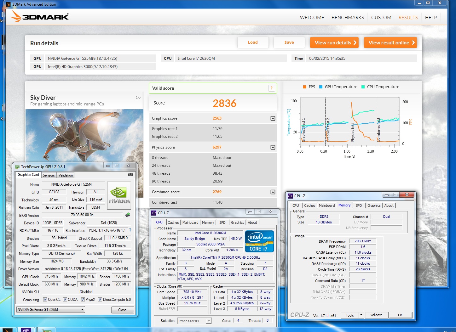Screen dimensions: 456x332
Task: Toggle the OpenCL checkbox
Action: 45,300
